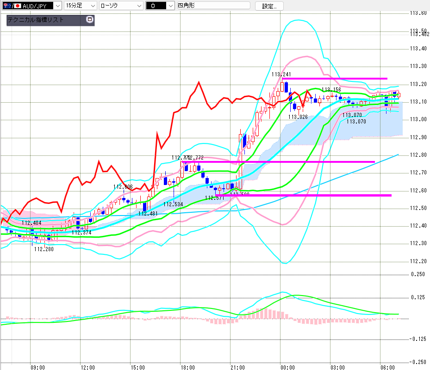This screenshot has width=430, height=370.
Task: Select the magenta horizontal line near 113.241
Action: tap(335, 79)
